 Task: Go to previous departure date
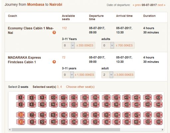(137, 5)
